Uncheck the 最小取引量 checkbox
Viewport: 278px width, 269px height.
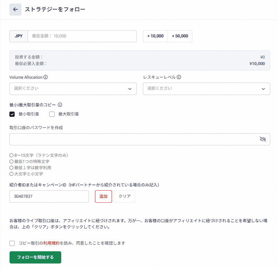coord(12,114)
